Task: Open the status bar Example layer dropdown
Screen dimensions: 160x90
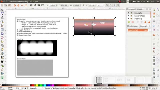Action: pyautogui.click(x=36, y=88)
